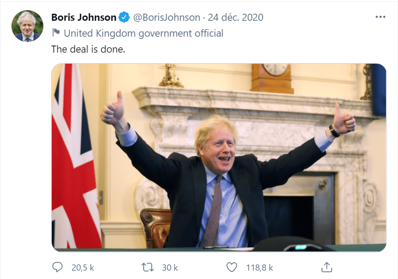Viewport: 398px width, 279px height.
Task: Open the round profile avatar
Action: click(x=27, y=26)
